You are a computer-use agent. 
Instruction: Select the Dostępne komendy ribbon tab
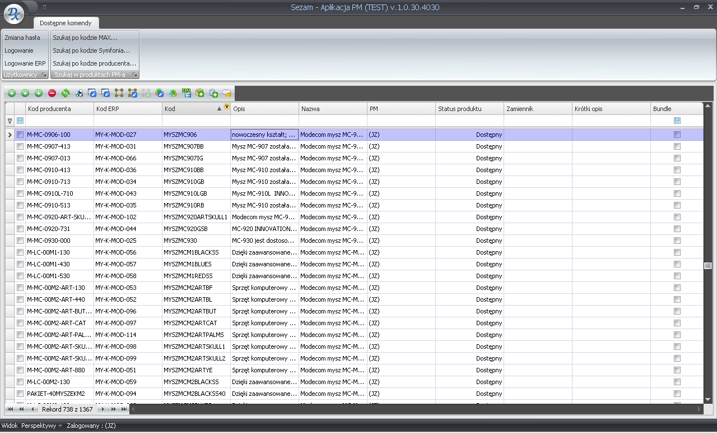66,23
